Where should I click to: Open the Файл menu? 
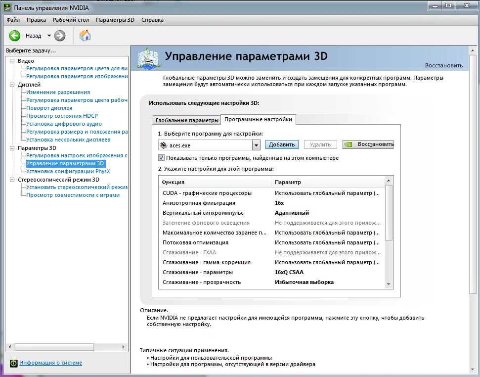point(13,20)
